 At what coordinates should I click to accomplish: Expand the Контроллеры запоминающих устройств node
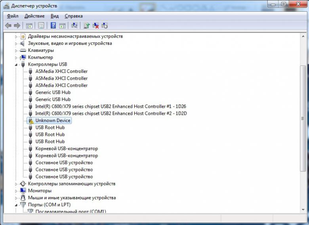point(16,184)
